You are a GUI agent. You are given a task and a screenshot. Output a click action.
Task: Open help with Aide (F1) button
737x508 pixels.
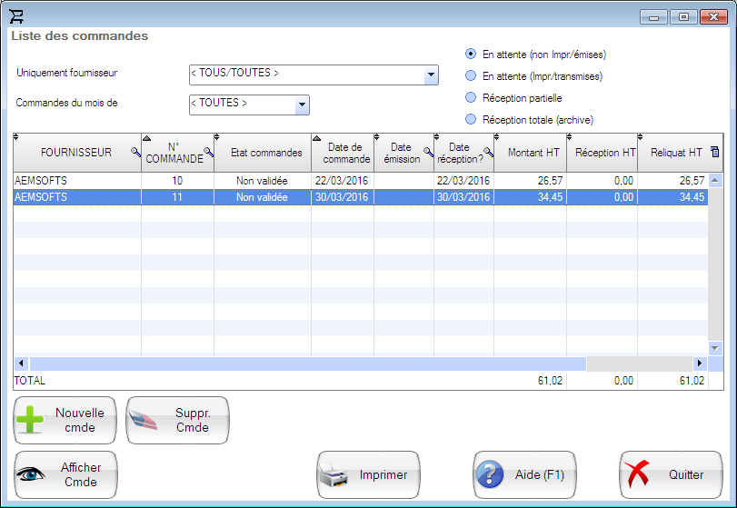[525, 474]
